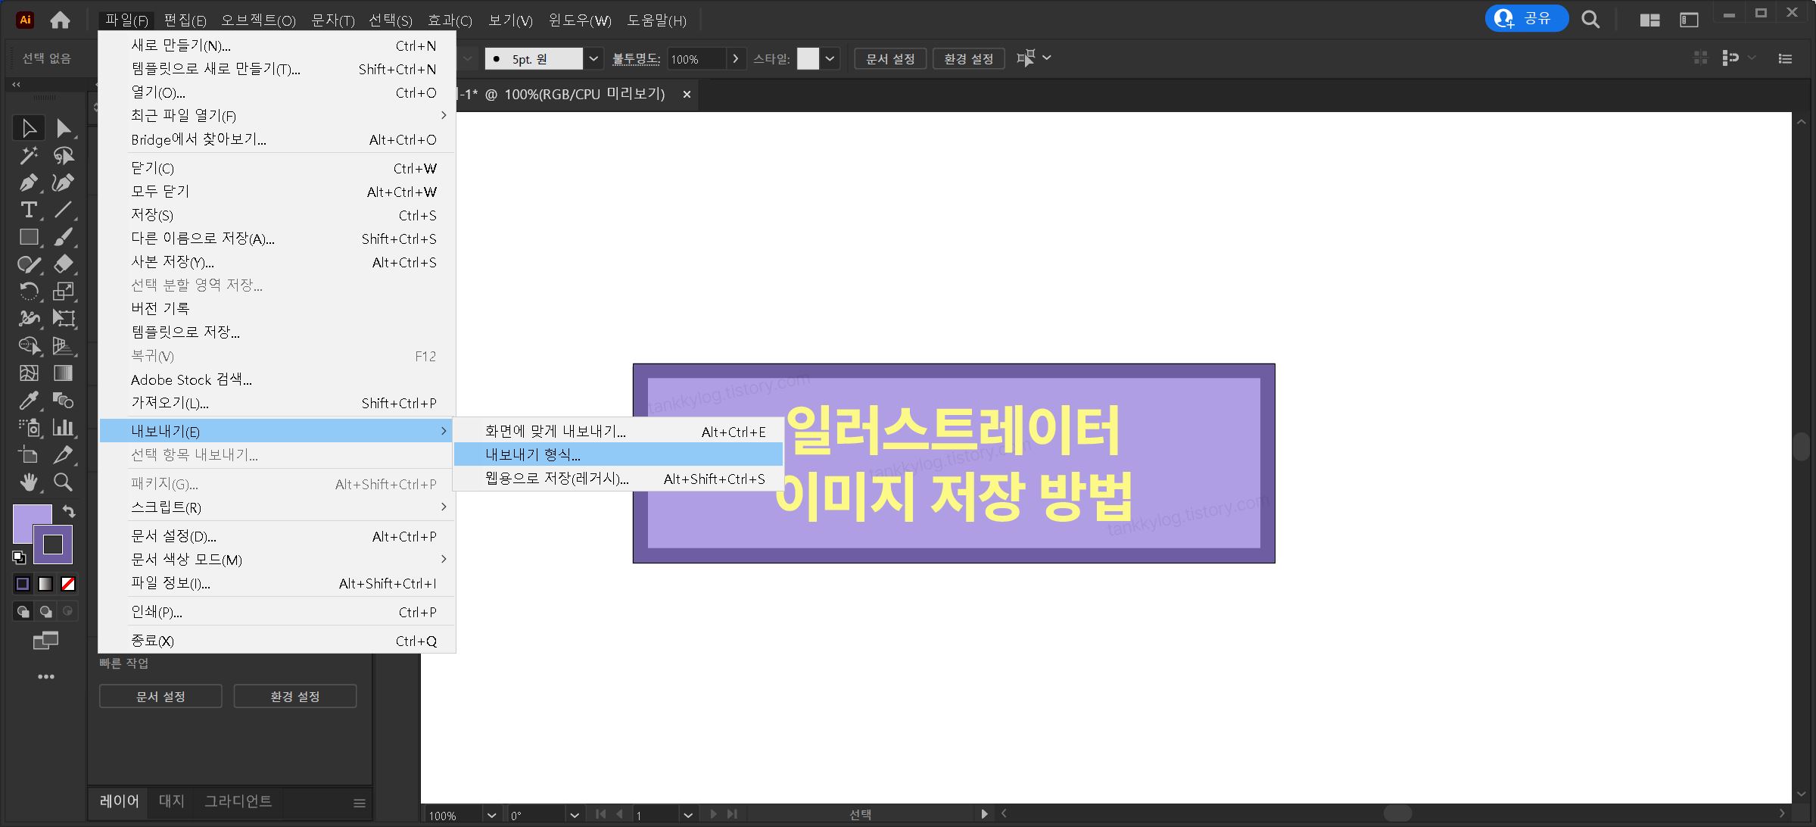Screen dimensions: 1816x827
Task: Choose Save As (다른 이름으로 저장)
Action: [x=277, y=239]
